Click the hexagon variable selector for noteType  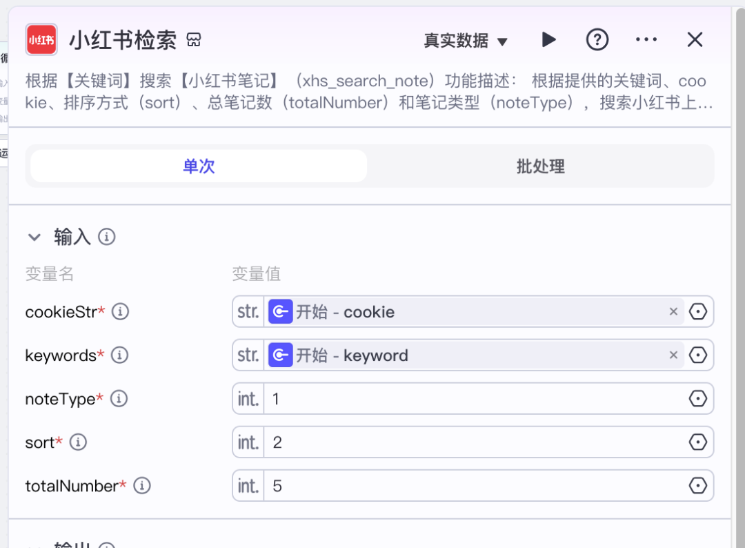(698, 399)
